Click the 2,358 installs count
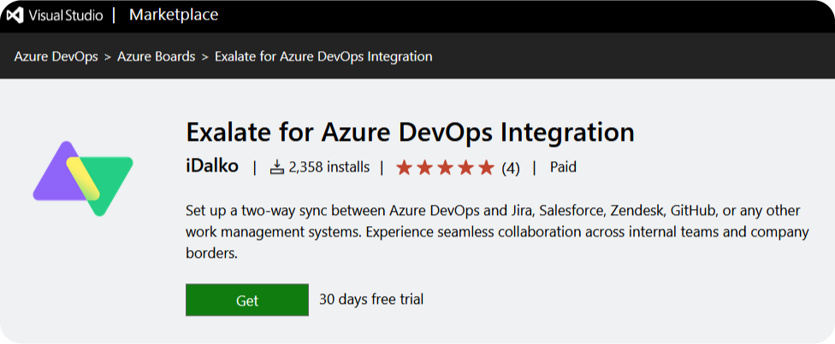 329,167
